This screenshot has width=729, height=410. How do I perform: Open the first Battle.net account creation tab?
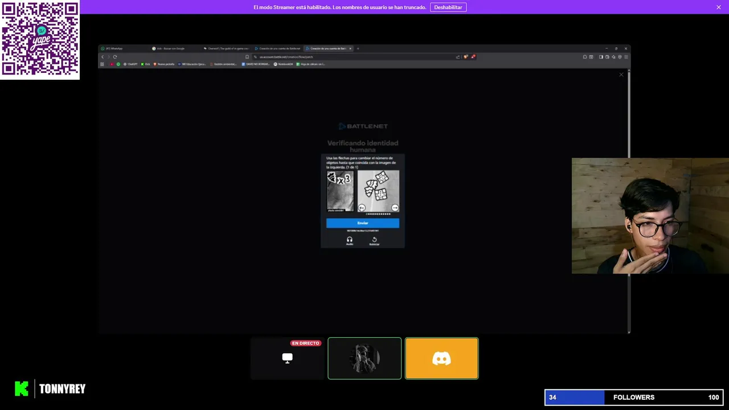tap(278, 48)
